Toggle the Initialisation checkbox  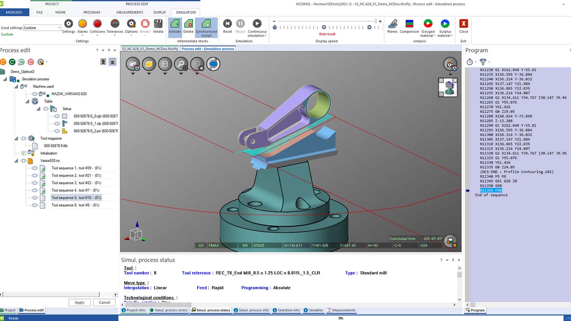coord(24,153)
